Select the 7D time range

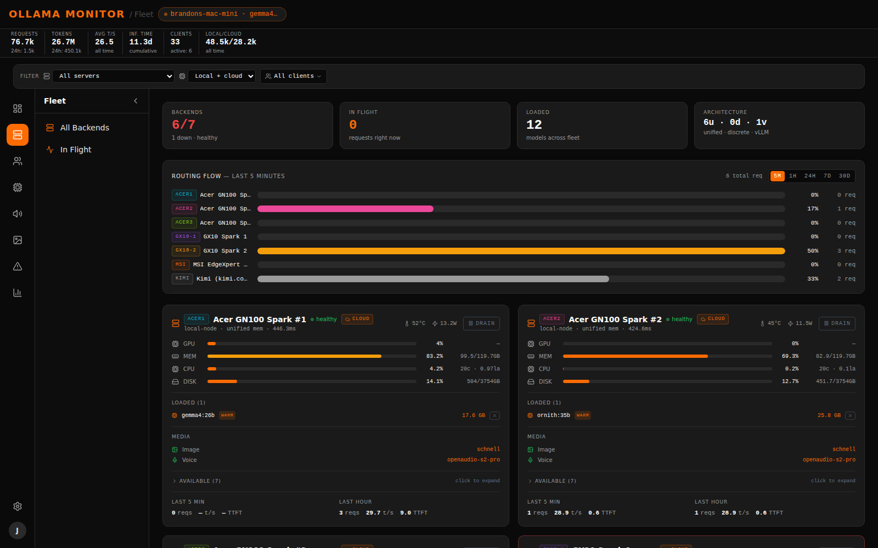(828, 176)
